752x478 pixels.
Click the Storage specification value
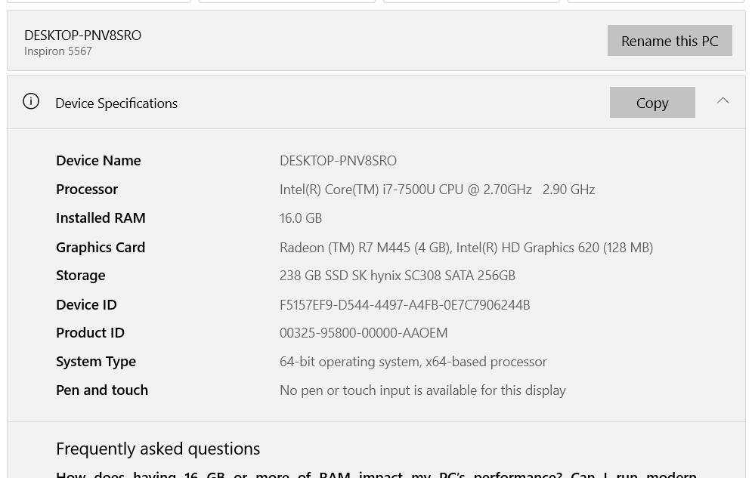pyautogui.click(x=398, y=275)
